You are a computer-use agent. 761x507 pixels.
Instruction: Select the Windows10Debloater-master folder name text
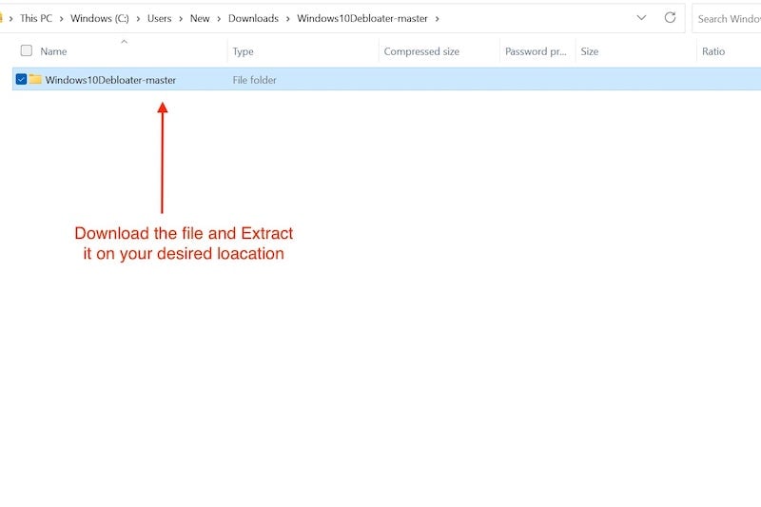pos(110,80)
